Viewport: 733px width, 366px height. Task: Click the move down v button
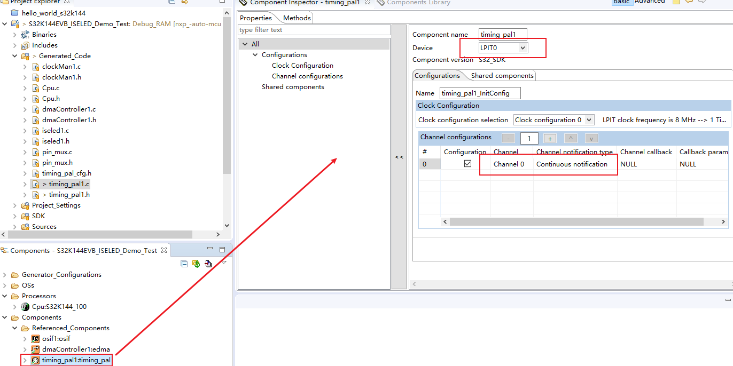coord(591,139)
